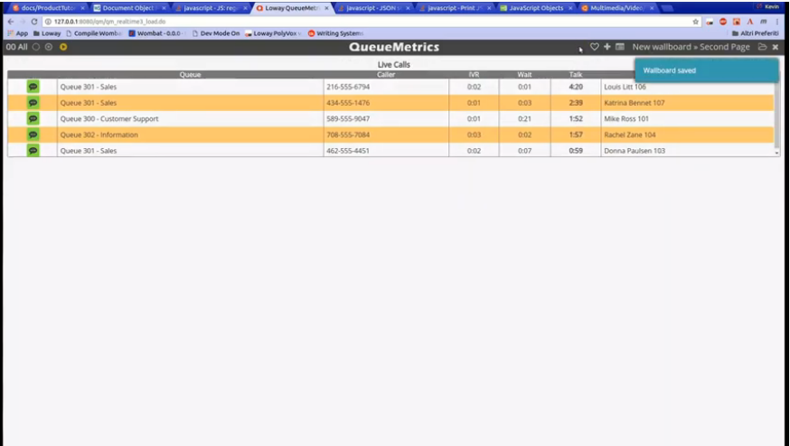The width and height of the screenshot is (790, 446).
Task: Click agent name 'Donna Paulsen 103'
Action: pyautogui.click(x=635, y=151)
